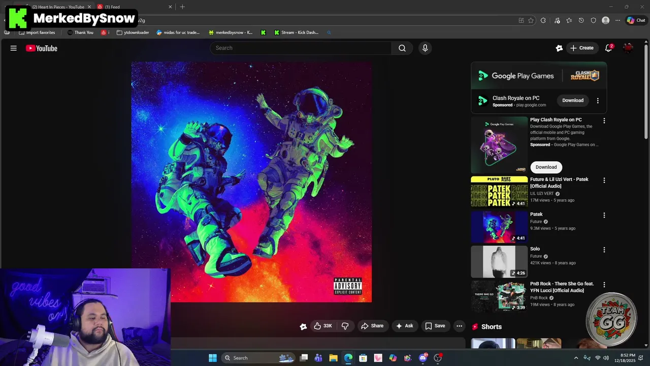Viewport: 650px width, 366px height.
Task: Open the YouTube guide hamburger menu
Action: pyautogui.click(x=14, y=48)
